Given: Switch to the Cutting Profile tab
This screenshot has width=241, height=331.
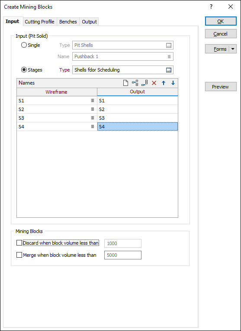Looking at the screenshot, I should tap(39, 22).
